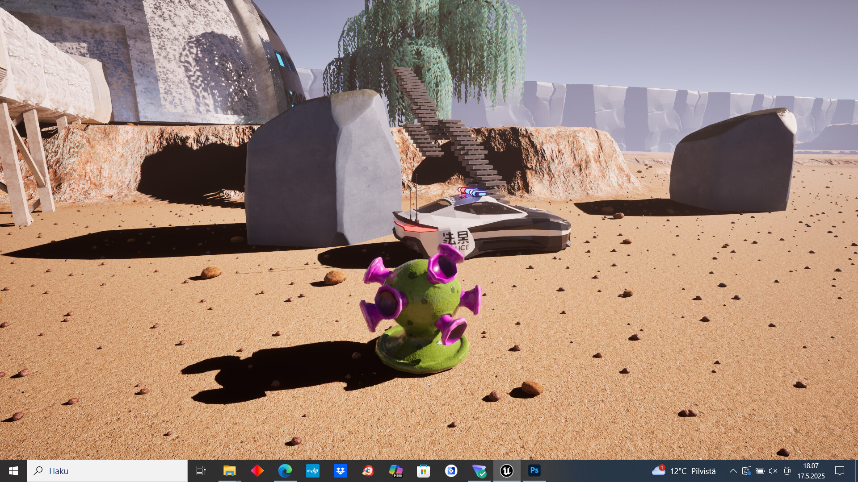Launch Photoshop from the taskbar
The image size is (858, 482).
(534, 471)
